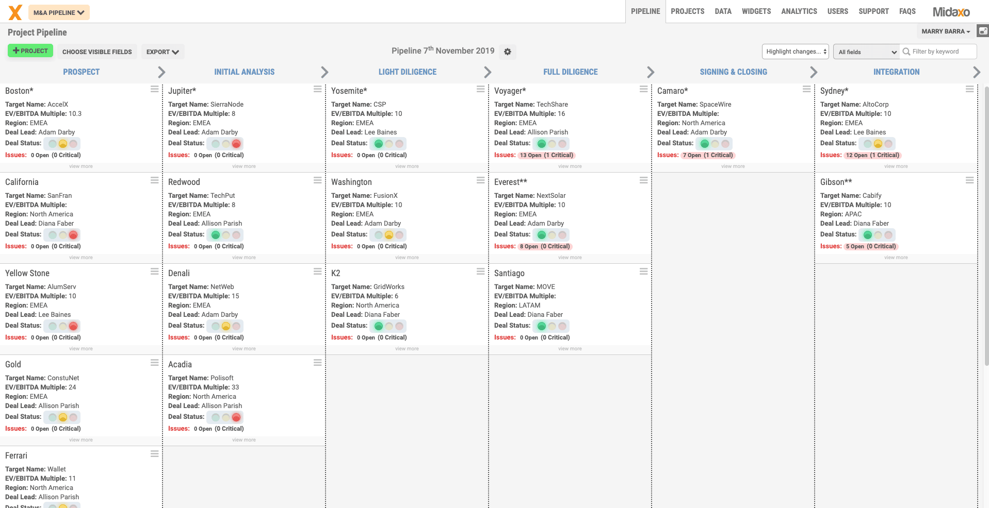Image resolution: width=989 pixels, height=508 pixels.
Task: Switch to the Projects tab
Action: (688, 11)
